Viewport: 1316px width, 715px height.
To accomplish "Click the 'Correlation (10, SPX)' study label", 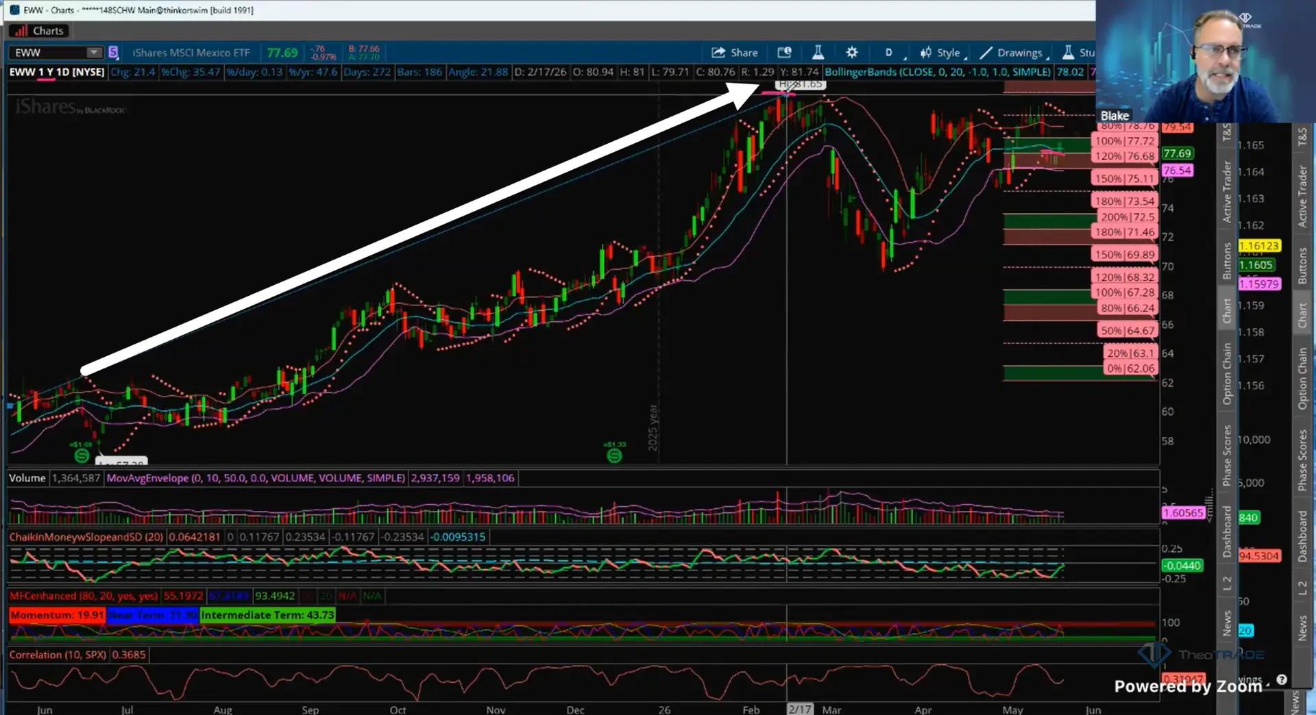I will click(x=58, y=655).
